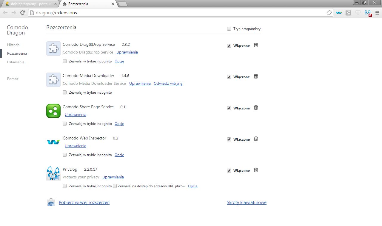Allow Comodo Media Downloader in incognito
The height and width of the screenshot is (226, 382).
pyautogui.click(x=65, y=92)
